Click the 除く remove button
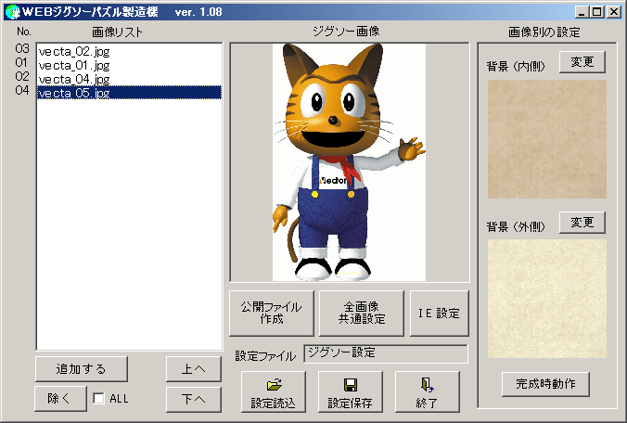The image size is (627, 423). pos(60,399)
